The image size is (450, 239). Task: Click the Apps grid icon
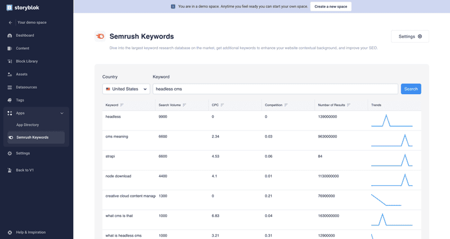10,113
